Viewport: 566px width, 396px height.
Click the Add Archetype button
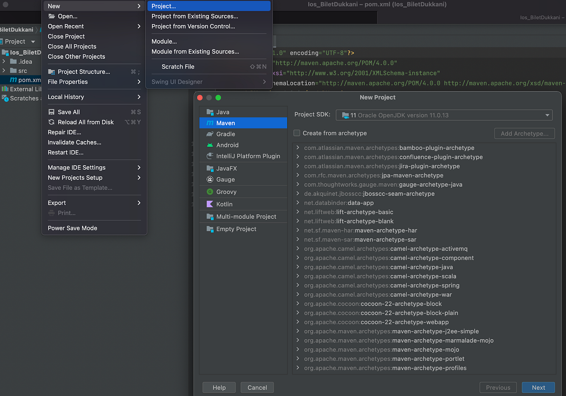coord(524,133)
